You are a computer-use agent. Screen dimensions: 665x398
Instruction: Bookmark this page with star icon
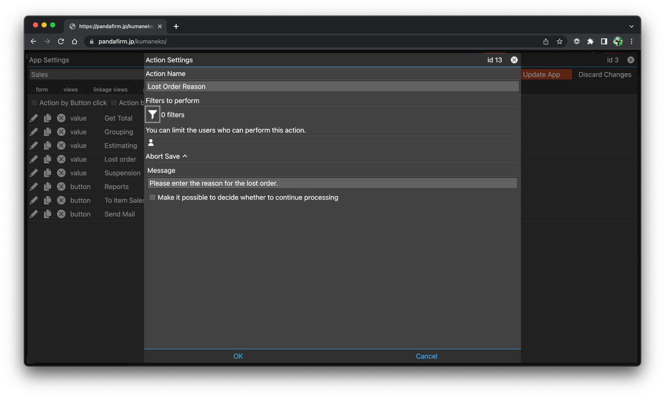click(559, 41)
